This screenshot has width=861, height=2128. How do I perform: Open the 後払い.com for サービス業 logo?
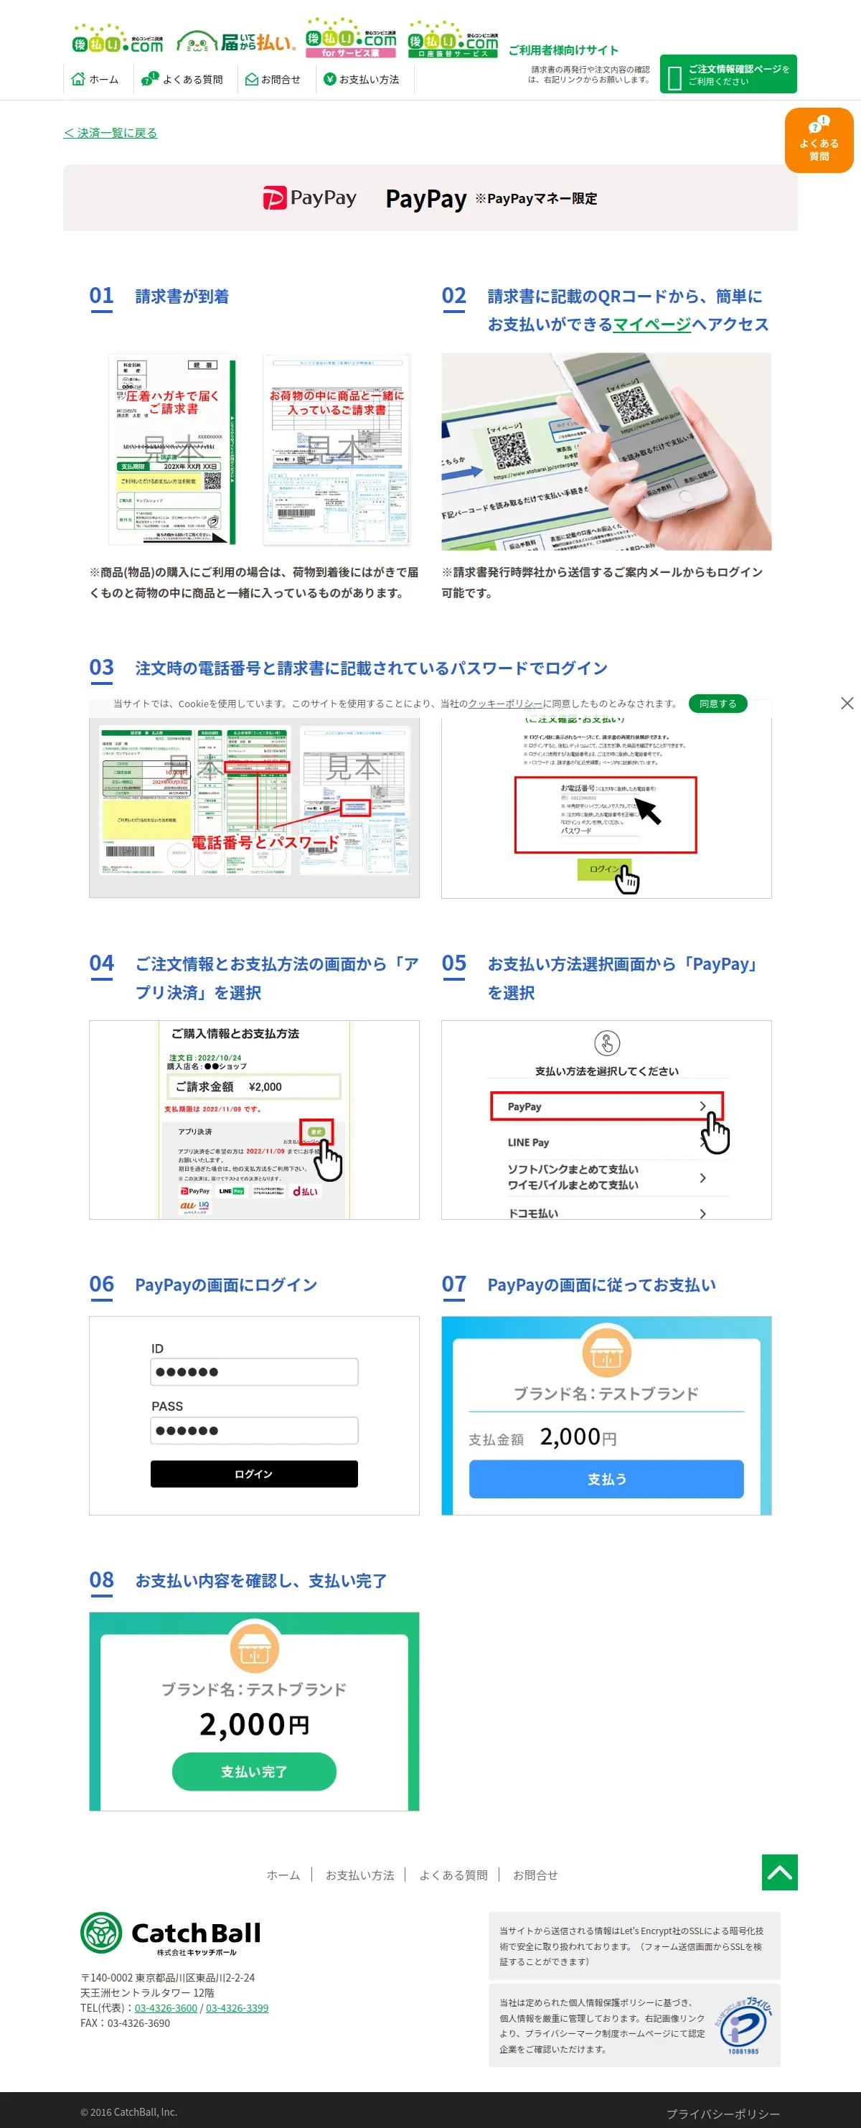coord(351,38)
